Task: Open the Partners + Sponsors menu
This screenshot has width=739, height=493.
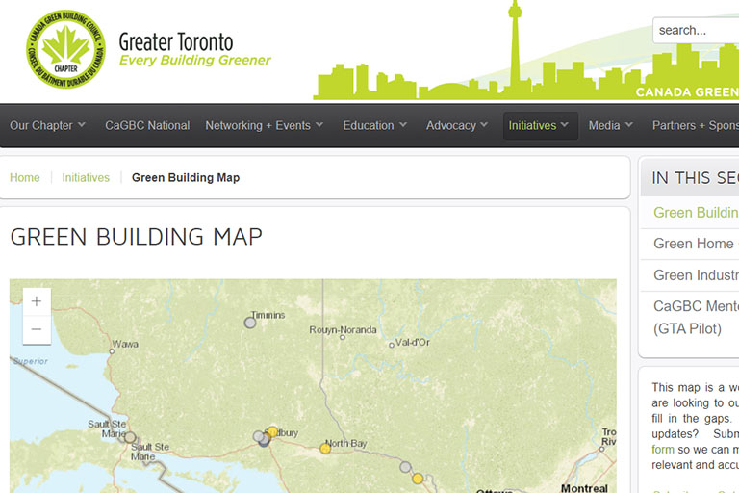Action: coord(695,125)
